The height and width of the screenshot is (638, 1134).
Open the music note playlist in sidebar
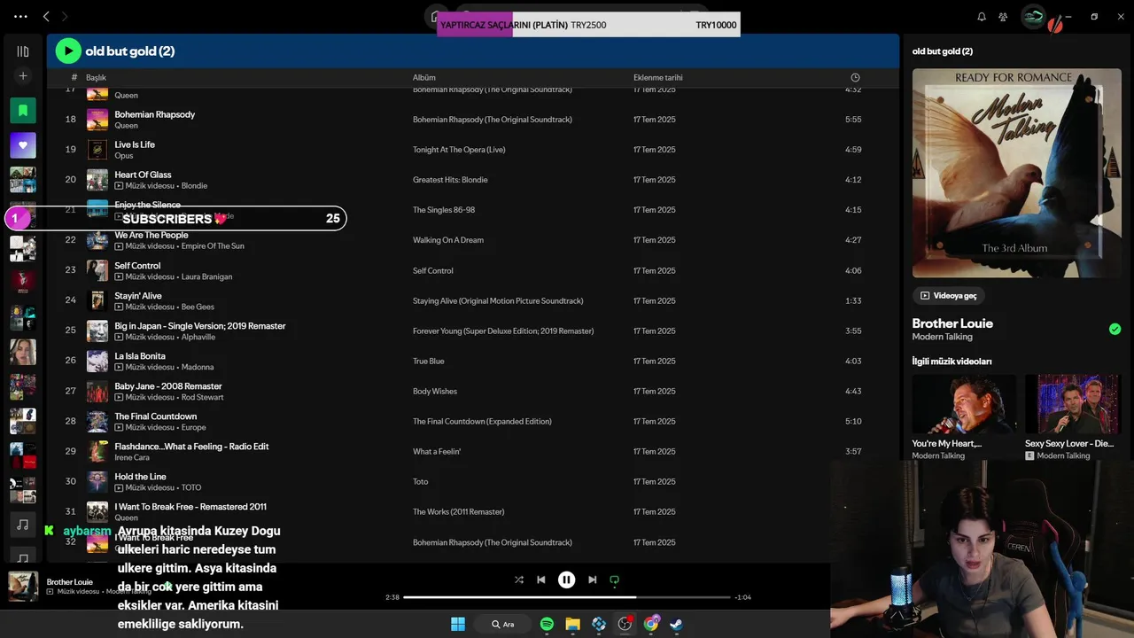pos(23,525)
